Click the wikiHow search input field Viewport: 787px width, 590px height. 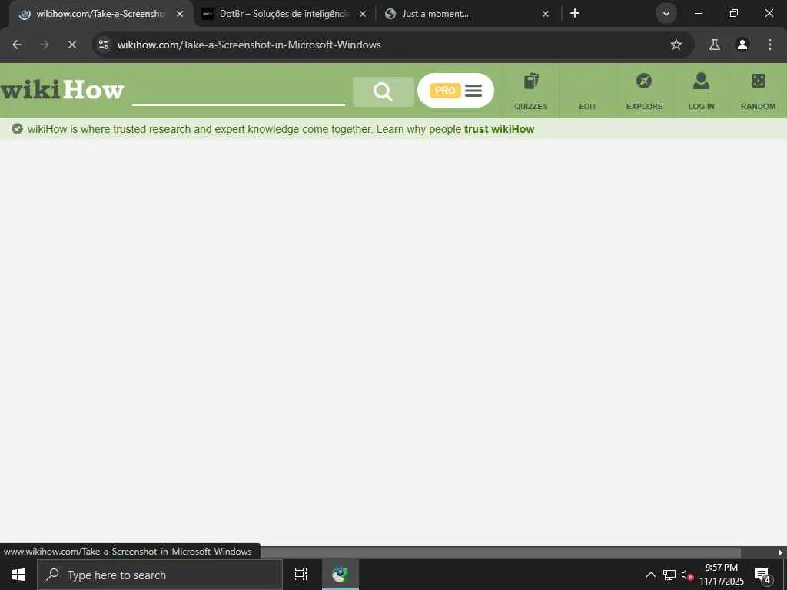(x=238, y=92)
